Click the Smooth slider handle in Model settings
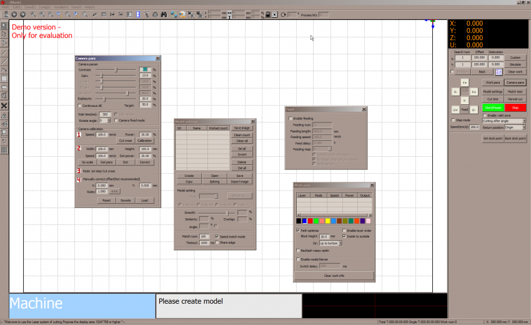The width and height of the screenshot is (531, 325). coord(228,213)
